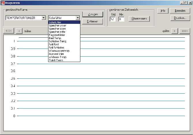Focus the Std. hours input field
Viewport: 193px width, 135px height.
(x=113, y=19)
